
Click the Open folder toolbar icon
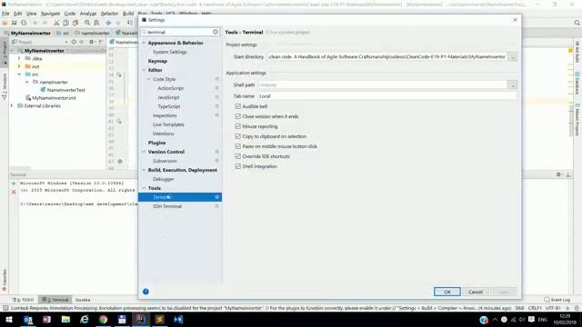(5, 23)
